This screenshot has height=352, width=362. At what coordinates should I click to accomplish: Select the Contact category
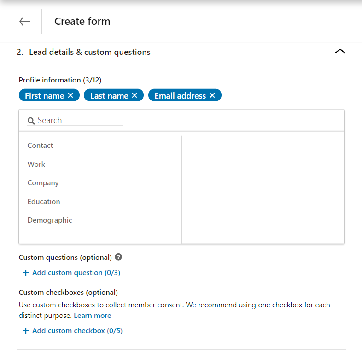[x=40, y=146]
